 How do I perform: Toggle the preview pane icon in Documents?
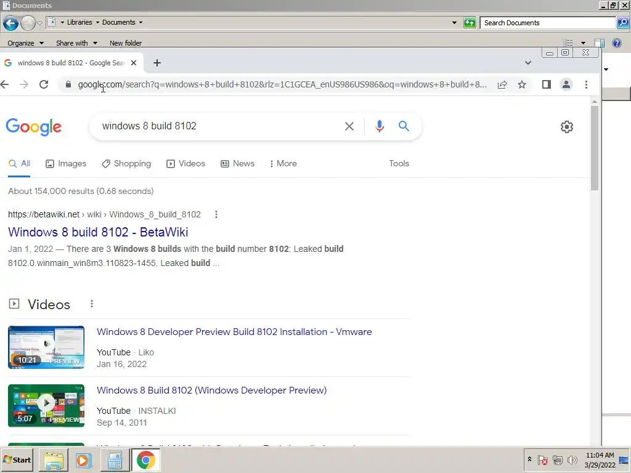(599, 42)
